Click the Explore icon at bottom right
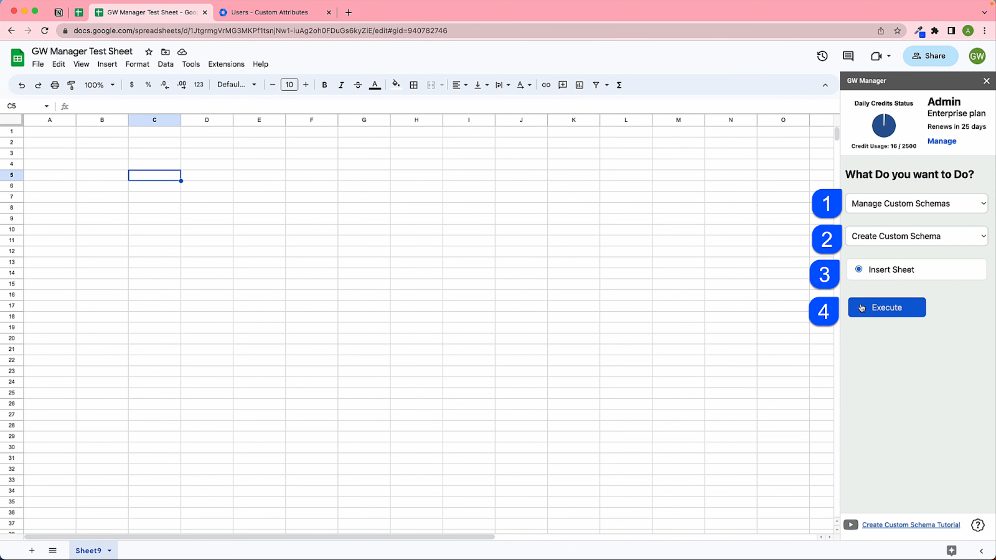This screenshot has height=560, width=996. click(951, 551)
